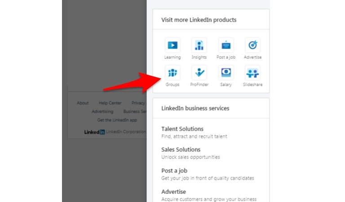Open the Salary icon
This screenshot has width=345, height=202.
226,73
